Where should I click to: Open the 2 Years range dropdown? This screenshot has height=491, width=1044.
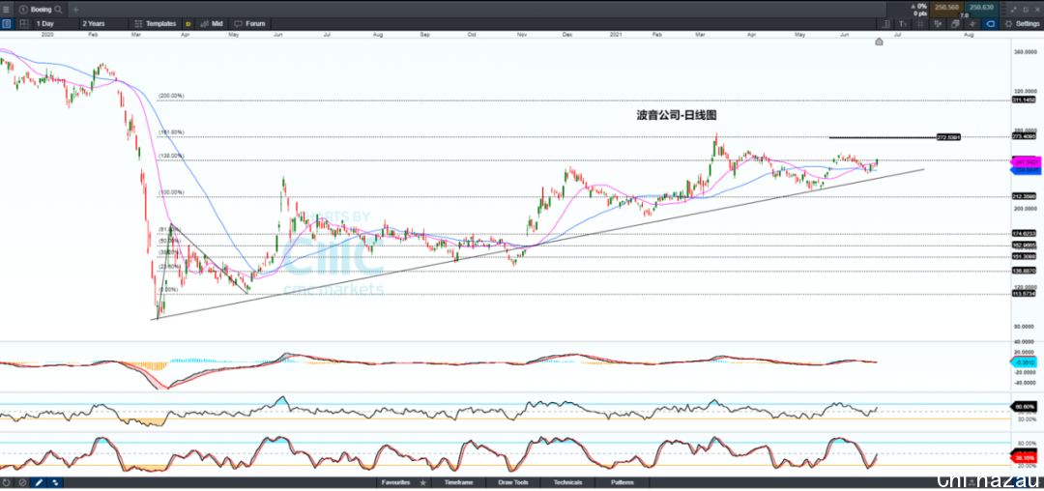101,24
